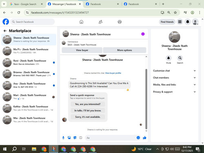Open the account profile picture menu
The width and height of the screenshot is (204, 153).
pyautogui.click(x=195, y=22)
